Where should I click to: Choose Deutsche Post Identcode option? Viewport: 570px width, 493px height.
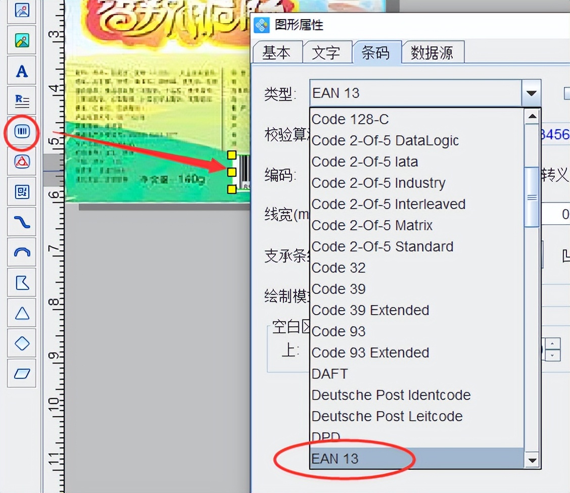(417, 395)
